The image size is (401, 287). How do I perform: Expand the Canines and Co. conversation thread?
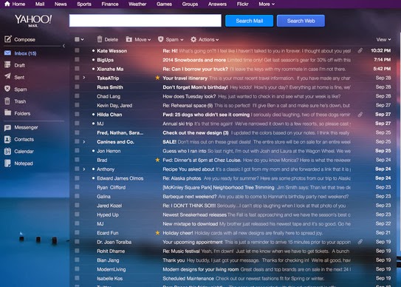(84, 141)
